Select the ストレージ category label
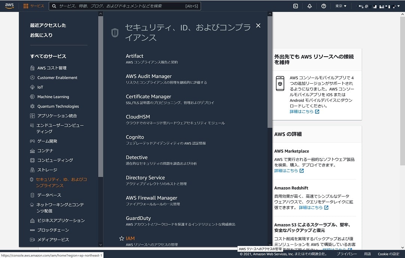Image resolution: width=405 pixels, height=258 pixels. pos(47,169)
